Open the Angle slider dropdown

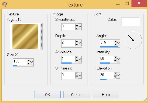118,43
